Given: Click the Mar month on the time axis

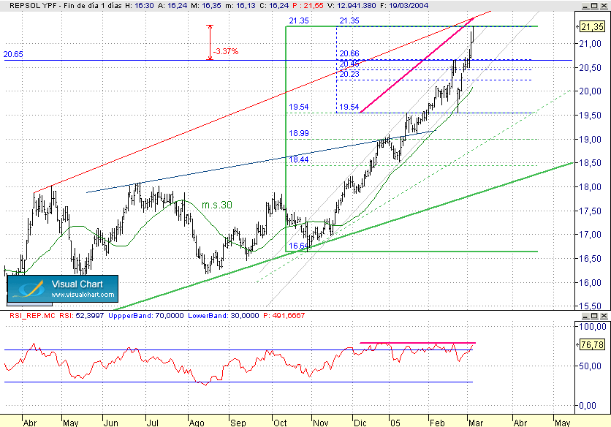Looking at the screenshot, I should point(476,423).
